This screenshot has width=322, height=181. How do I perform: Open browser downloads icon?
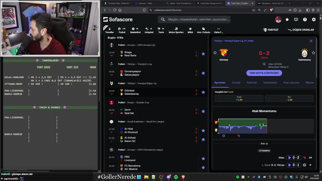click(300, 10)
